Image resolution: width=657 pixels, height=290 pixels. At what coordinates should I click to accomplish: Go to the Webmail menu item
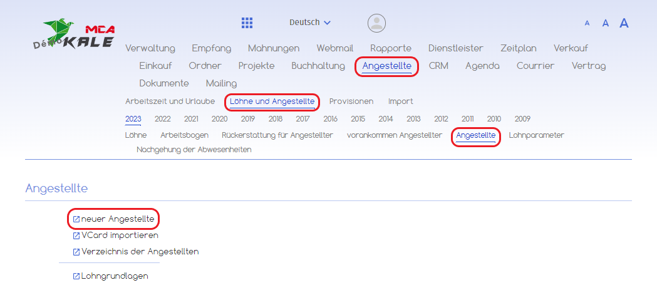click(334, 48)
